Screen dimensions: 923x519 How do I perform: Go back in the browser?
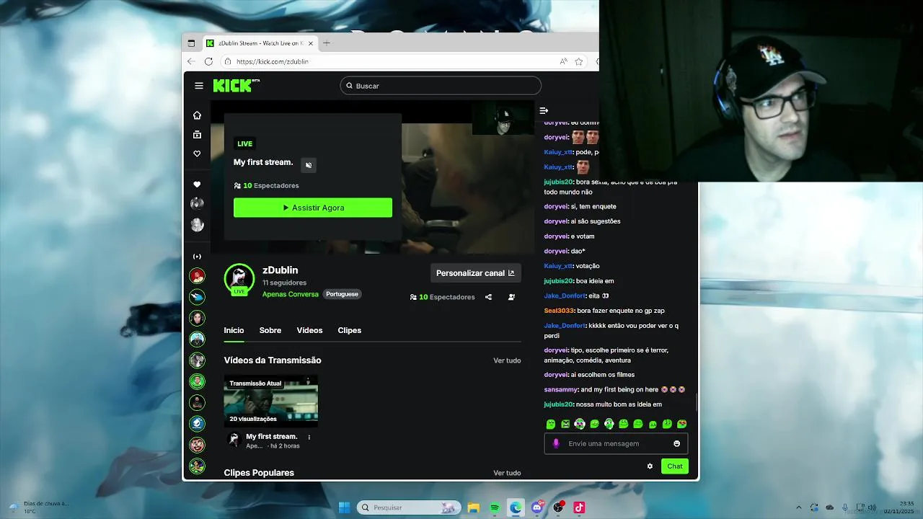pos(191,62)
